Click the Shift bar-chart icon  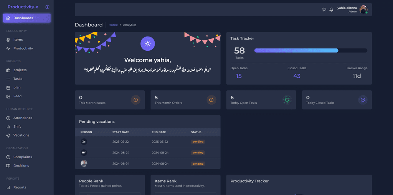pos(8,127)
